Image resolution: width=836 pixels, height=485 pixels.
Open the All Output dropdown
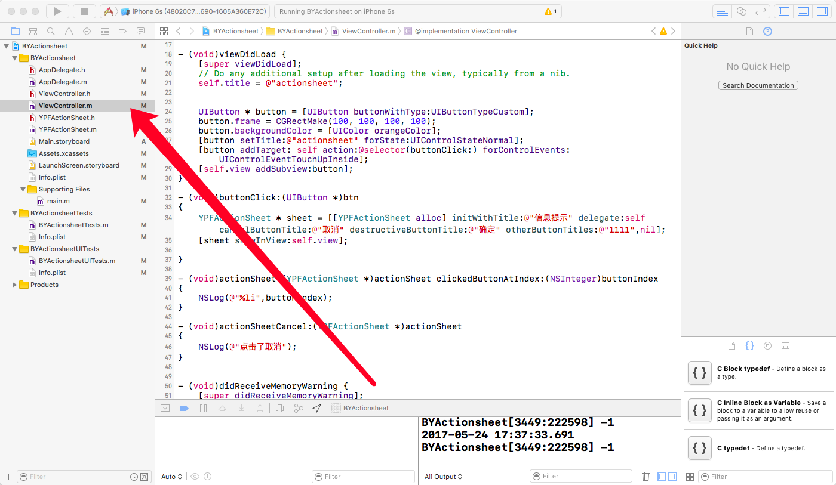coord(442,476)
